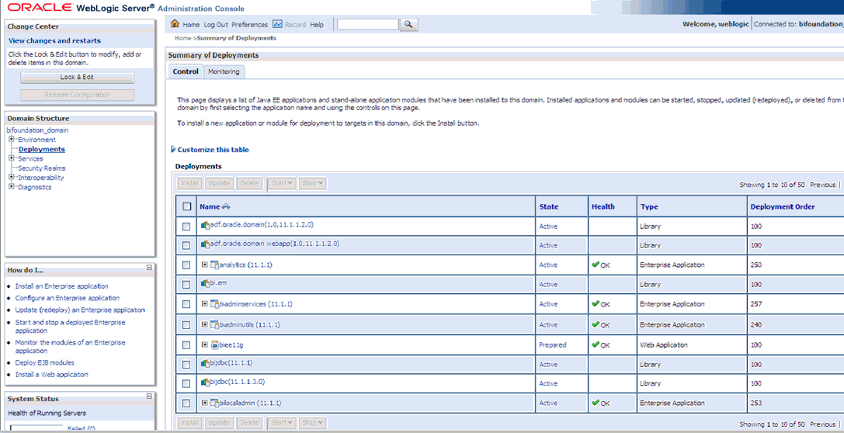Click the adf.oracle.domain.webapp library icon
Screen dimensions: 844x433
coord(204,244)
